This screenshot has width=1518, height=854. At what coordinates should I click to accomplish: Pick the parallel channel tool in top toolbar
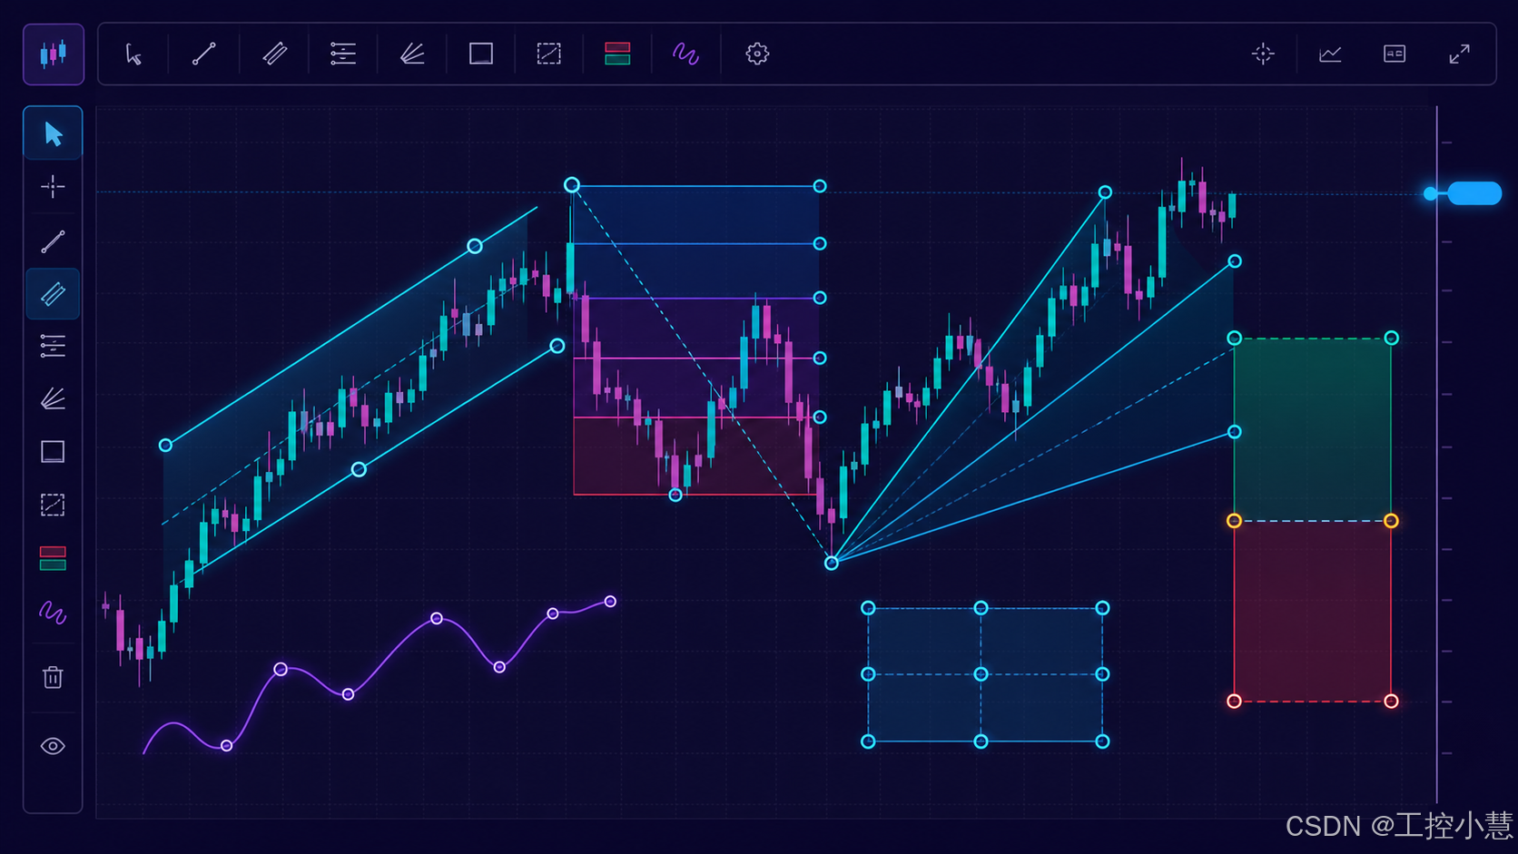coord(275,54)
